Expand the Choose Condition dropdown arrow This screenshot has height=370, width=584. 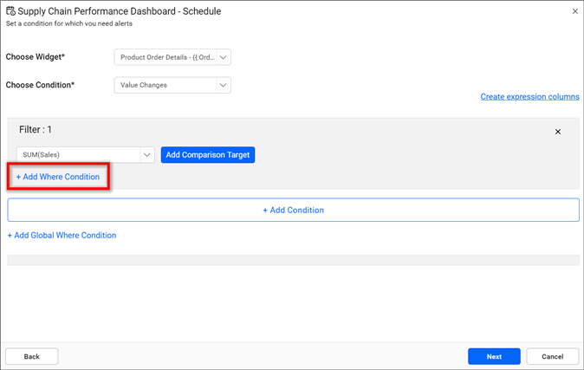pyautogui.click(x=224, y=85)
